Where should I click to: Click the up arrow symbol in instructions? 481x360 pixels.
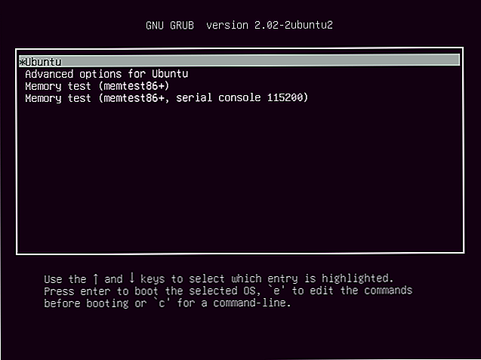[x=95, y=278]
